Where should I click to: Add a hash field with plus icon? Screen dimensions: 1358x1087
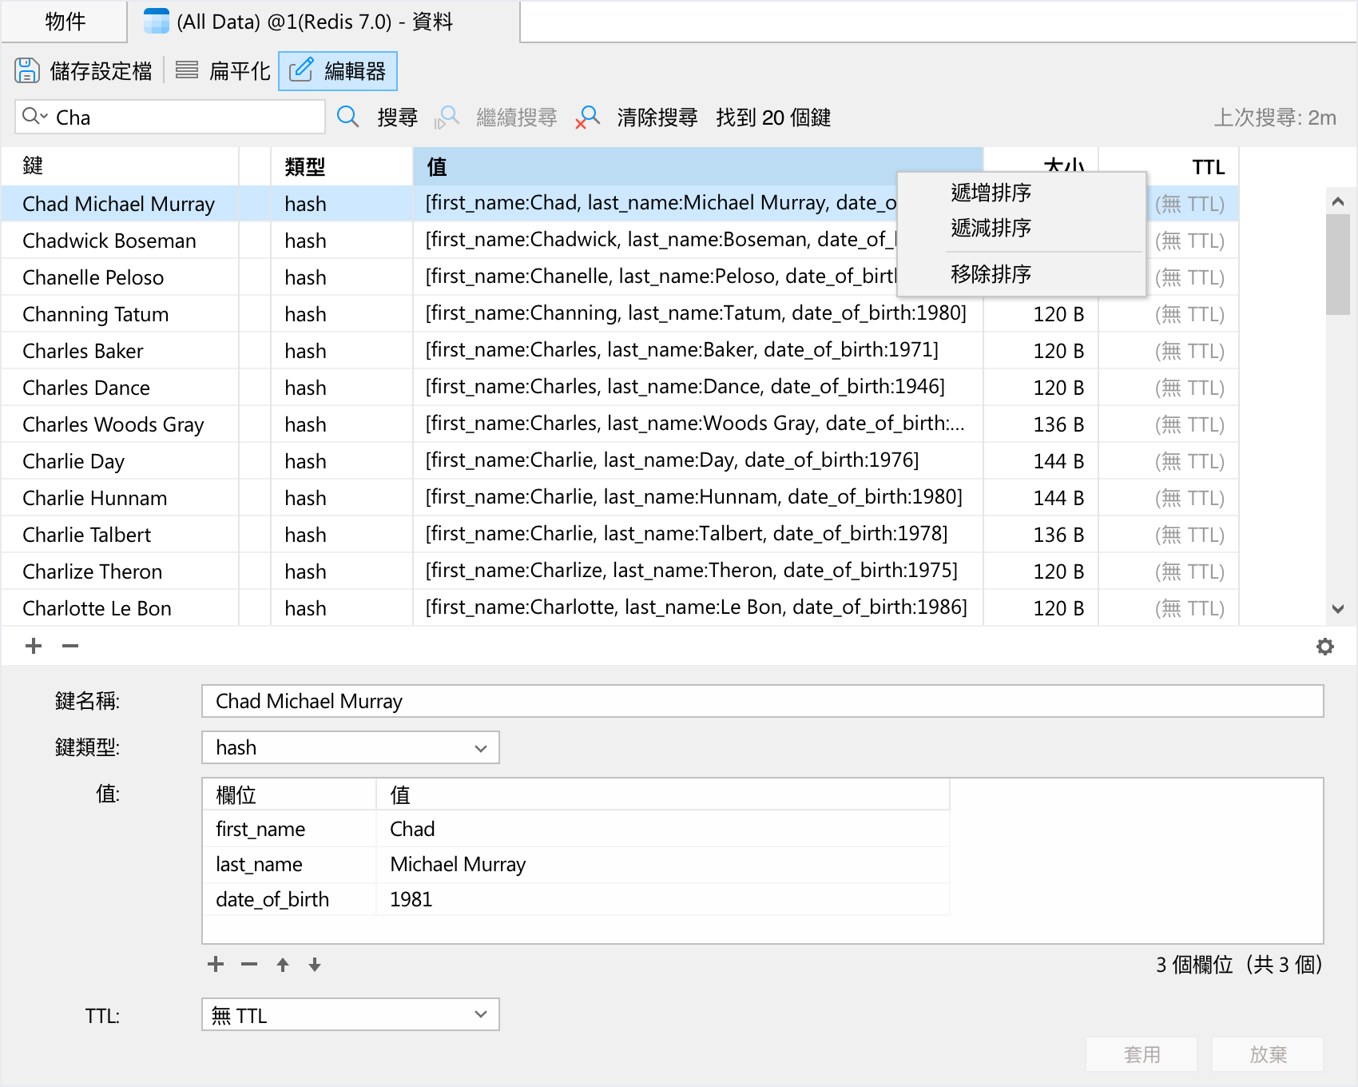(216, 964)
